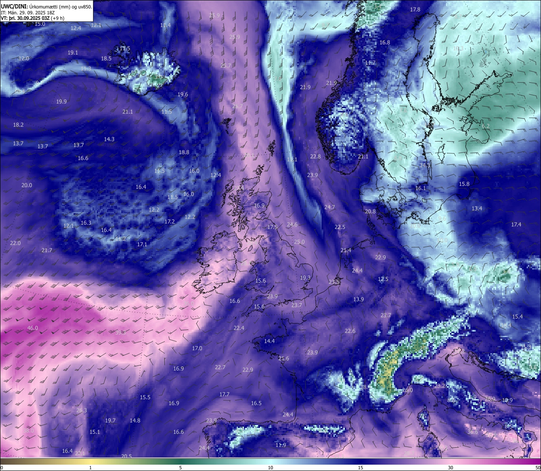541x471 pixels.
Task: Click the 22.5 value label
Action: pos(340,227)
